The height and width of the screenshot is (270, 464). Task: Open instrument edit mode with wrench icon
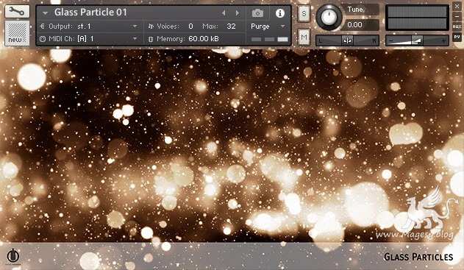[17, 12]
